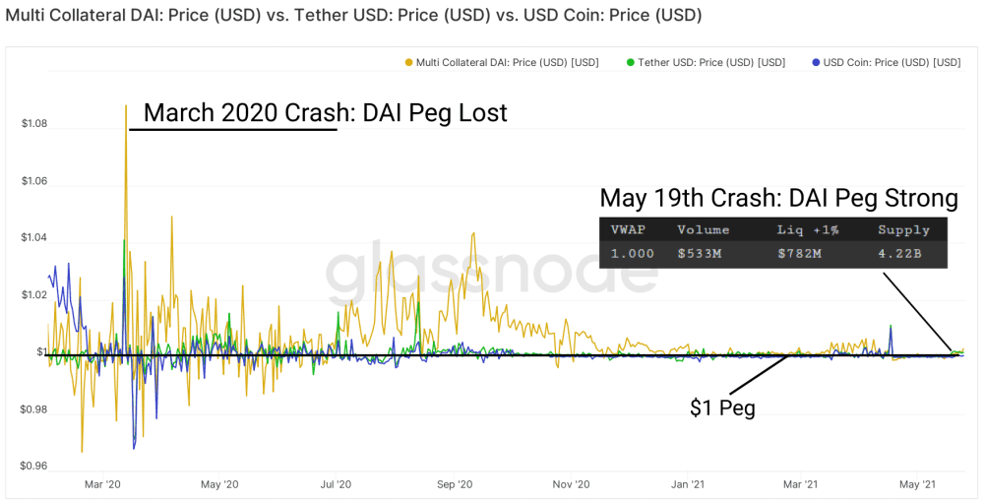Click the yellow Multi Collateral DAI legend dot
The image size is (984, 502).
pyautogui.click(x=409, y=63)
